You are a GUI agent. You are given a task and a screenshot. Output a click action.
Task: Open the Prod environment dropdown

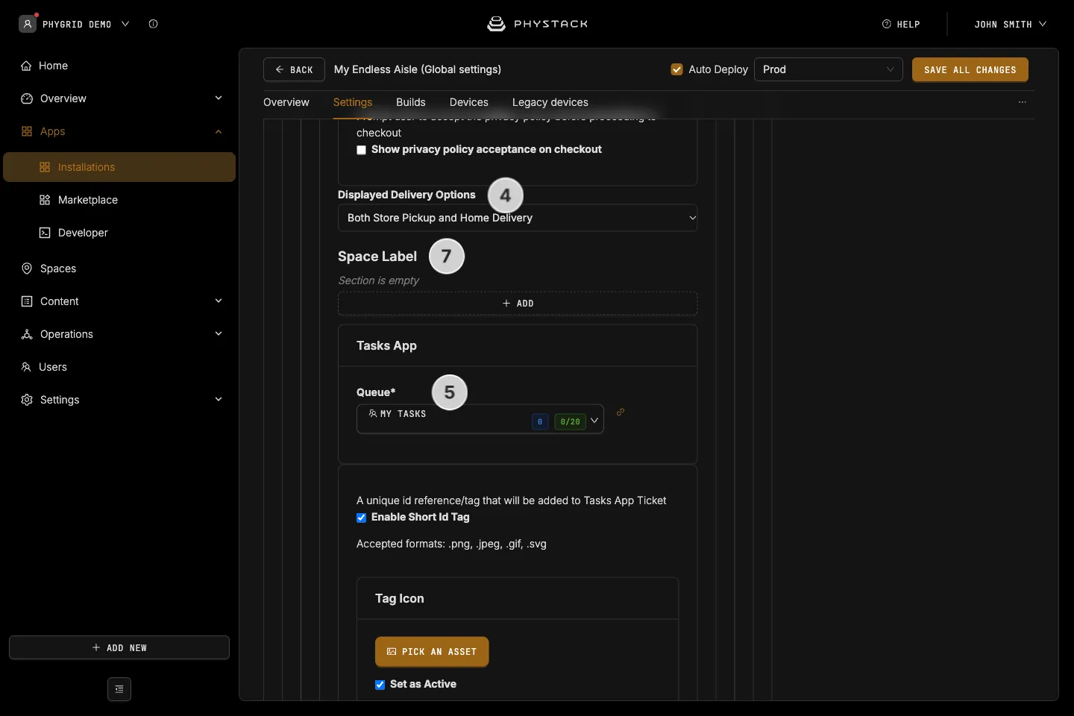tap(829, 69)
